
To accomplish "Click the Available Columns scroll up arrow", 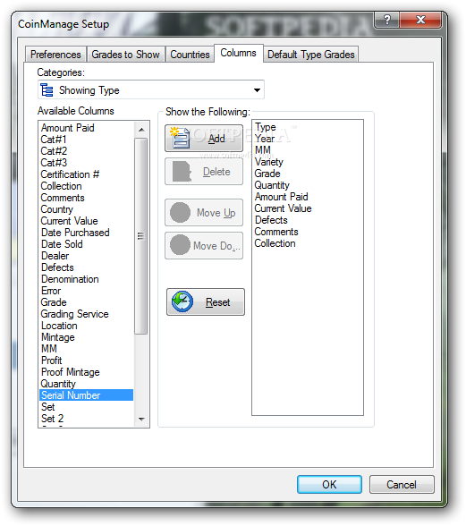I will click(x=141, y=130).
